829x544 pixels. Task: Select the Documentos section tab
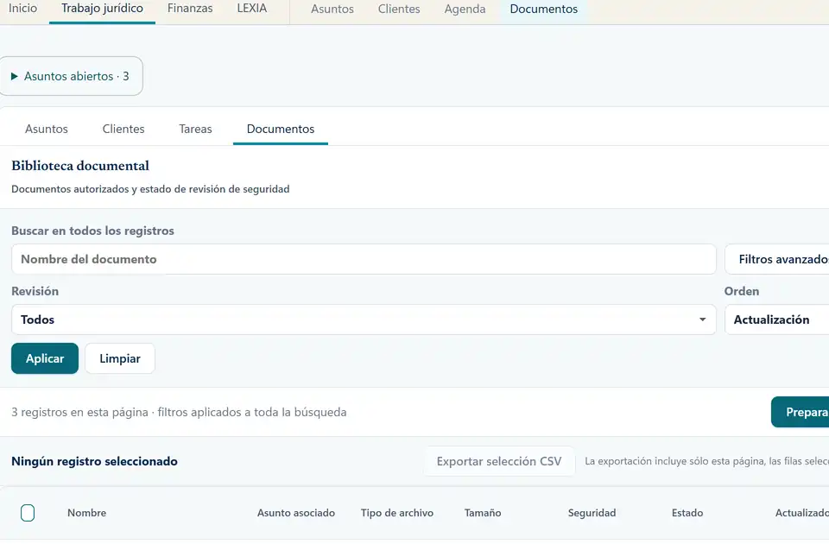(x=280, y=129)
